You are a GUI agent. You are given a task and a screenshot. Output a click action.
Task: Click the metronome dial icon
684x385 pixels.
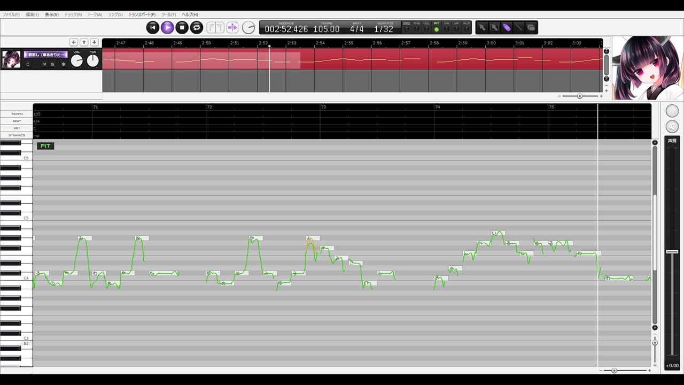(248, 27)
